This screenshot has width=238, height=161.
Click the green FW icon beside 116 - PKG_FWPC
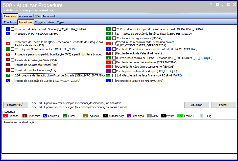tap(108, 75)
